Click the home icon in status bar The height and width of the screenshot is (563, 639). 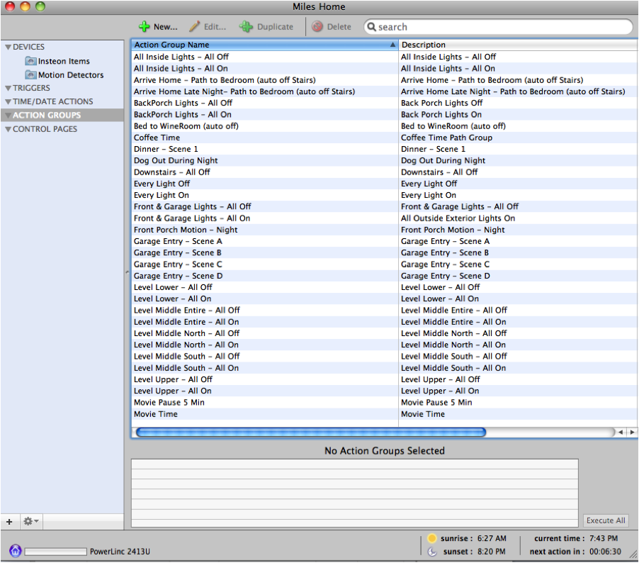coord(15,551)
